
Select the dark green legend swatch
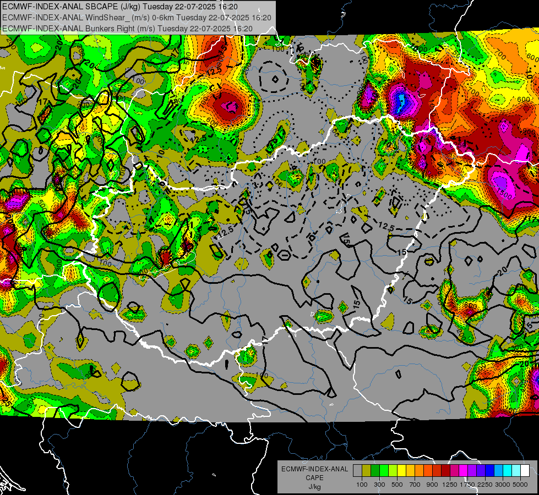coord(375,471)
